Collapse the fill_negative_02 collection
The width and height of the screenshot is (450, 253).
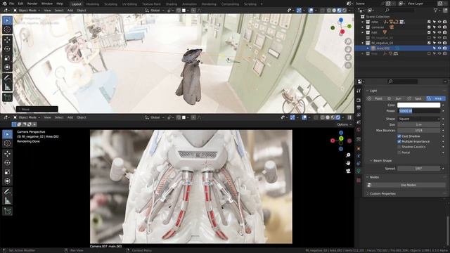[363, 43]
